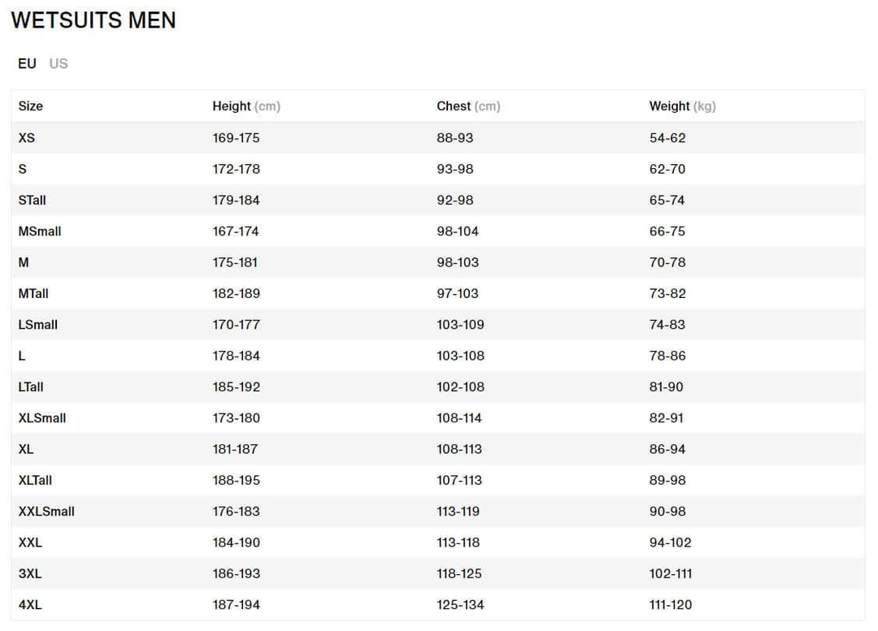Click the LTall height value 185-192
878x631 pixels.
click(237, 387)
